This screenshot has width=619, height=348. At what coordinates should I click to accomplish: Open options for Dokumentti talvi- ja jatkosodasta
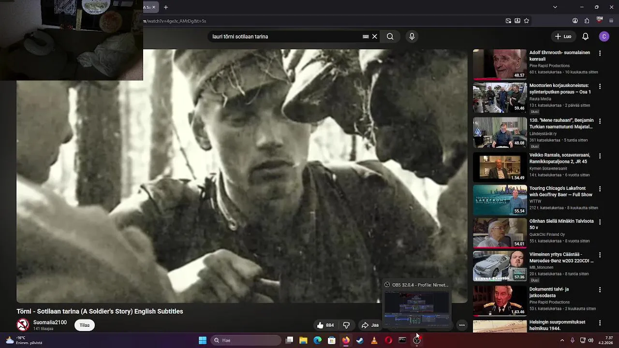[x=600, y=290]
